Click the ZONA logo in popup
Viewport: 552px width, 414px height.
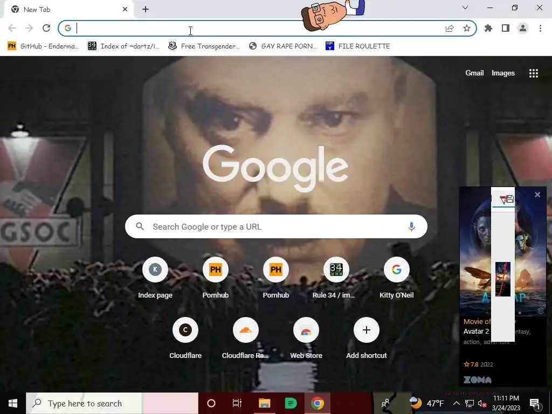pyautogui.click(x=478, y=380)
